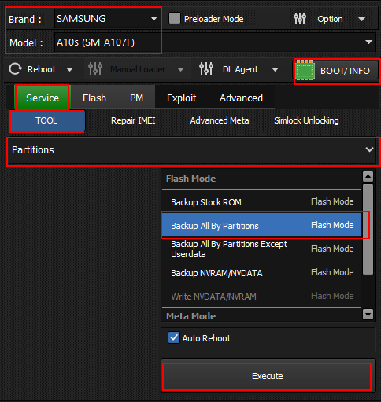Expand the DL Agent dropdown arrow
The height and width of the screenshot is (402, 381).
tap(275, 69)
